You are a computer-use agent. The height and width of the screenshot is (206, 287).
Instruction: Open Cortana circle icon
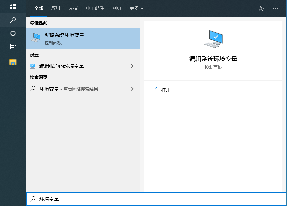pyautogui.click(x=13, y=33)
